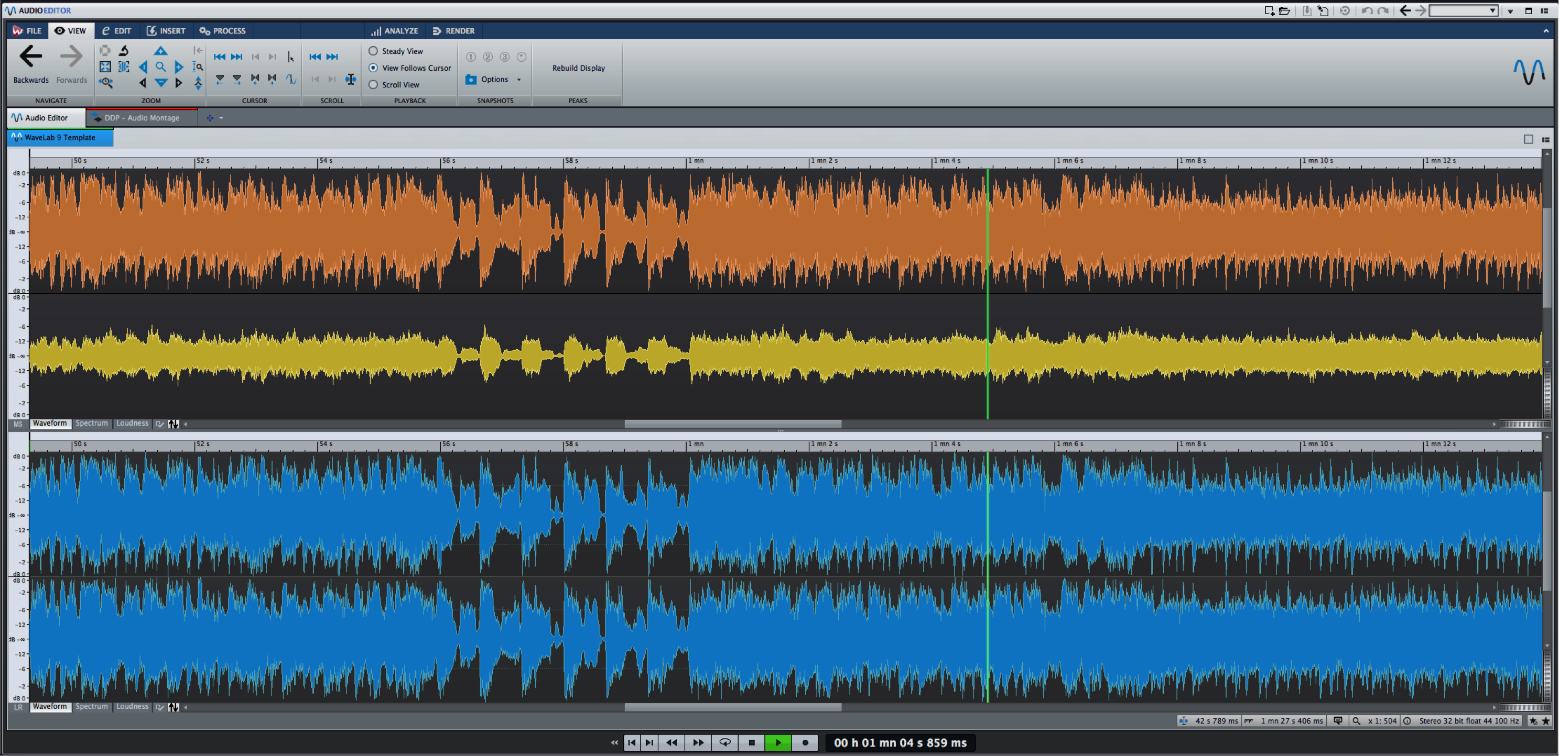Image resolution: width=1559 pixels, height=756 pixels.
Task: Open the top-right title bar combo box
Action: 1464,11
